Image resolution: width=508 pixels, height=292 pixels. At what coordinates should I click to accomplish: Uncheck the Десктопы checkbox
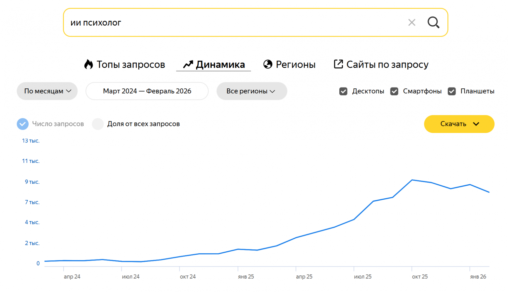coord(343,91)
